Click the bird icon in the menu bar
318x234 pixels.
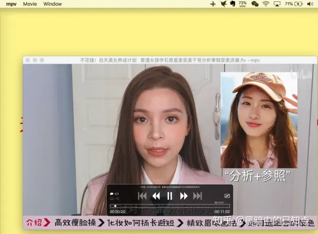click(223, 4)
